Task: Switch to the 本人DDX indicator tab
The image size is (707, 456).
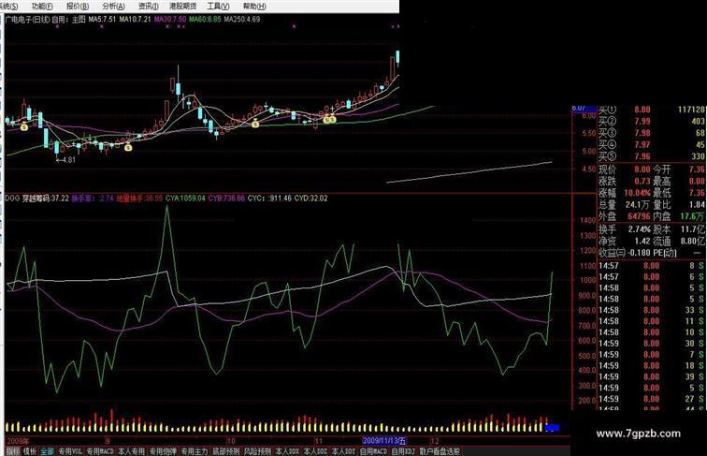Action: tap(287, 451)
